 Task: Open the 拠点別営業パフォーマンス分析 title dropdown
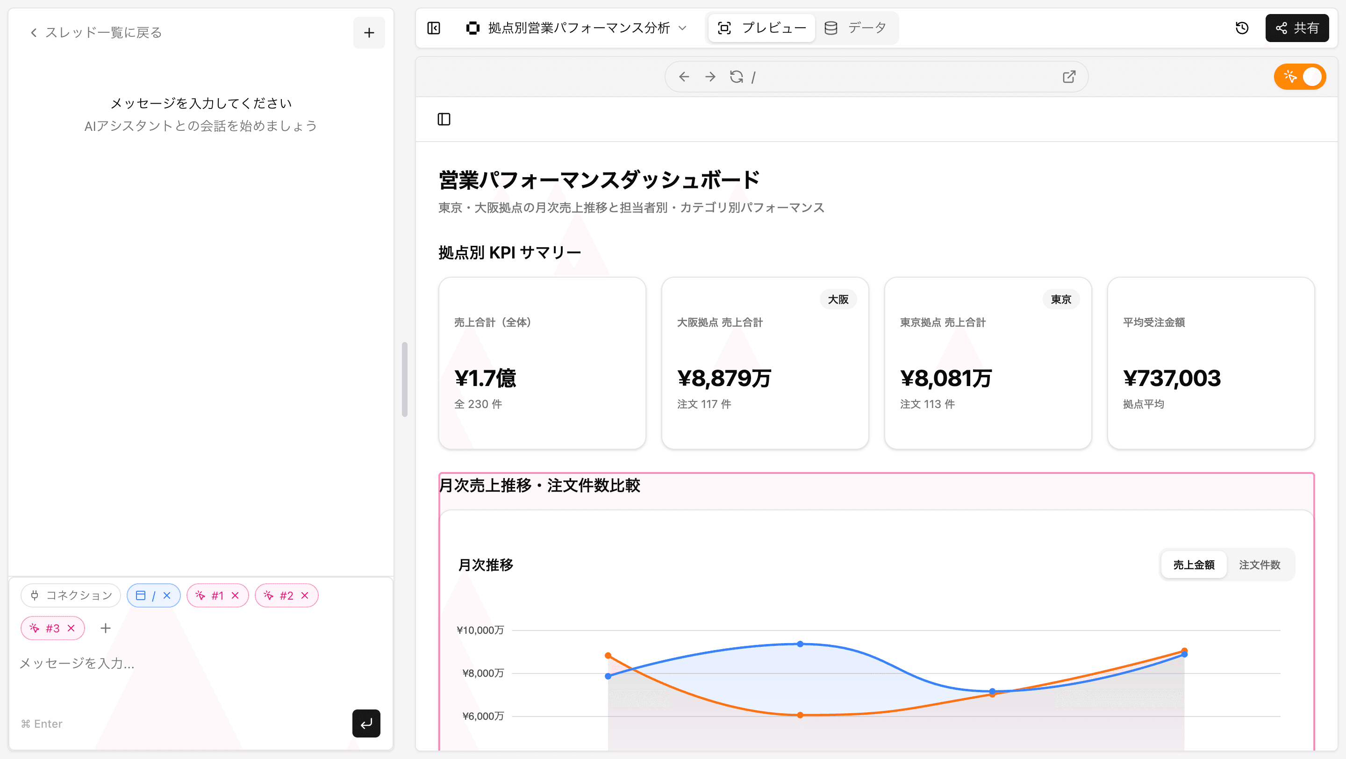coord(683,28)
